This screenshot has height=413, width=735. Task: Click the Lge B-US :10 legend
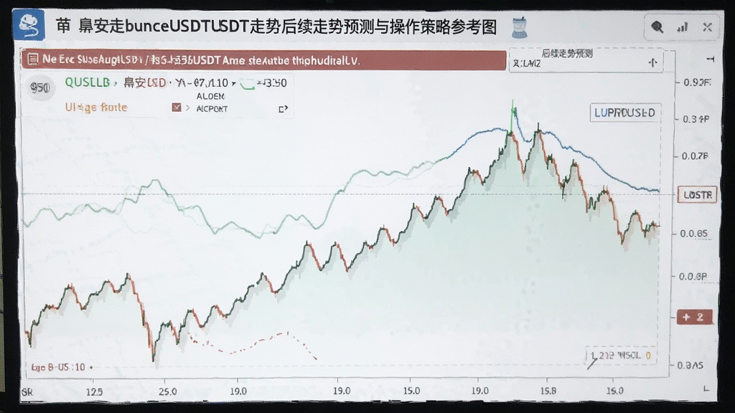point(59,368)
